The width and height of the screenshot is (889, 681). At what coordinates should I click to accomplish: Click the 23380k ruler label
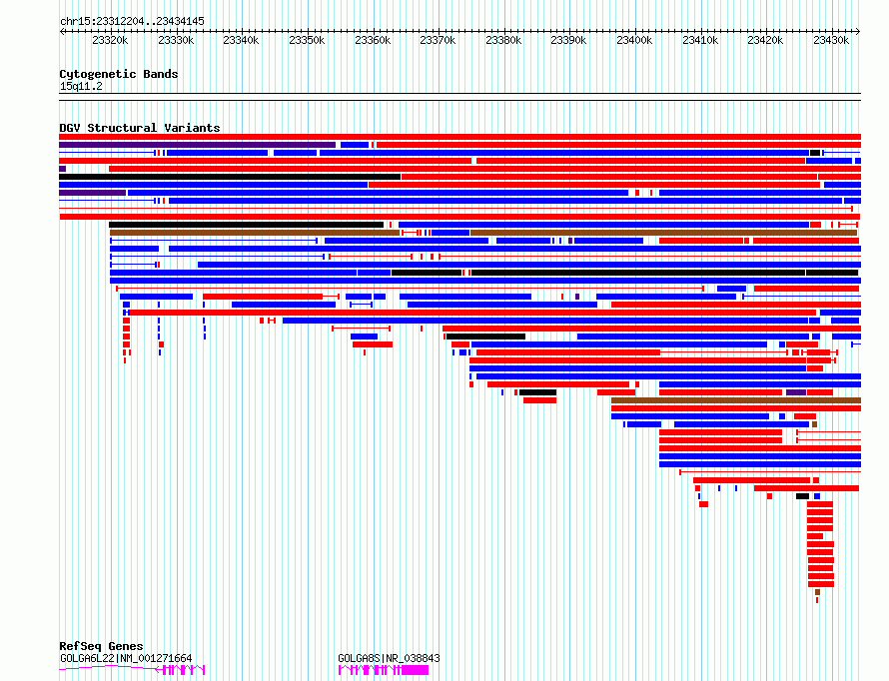click(503, 41)
